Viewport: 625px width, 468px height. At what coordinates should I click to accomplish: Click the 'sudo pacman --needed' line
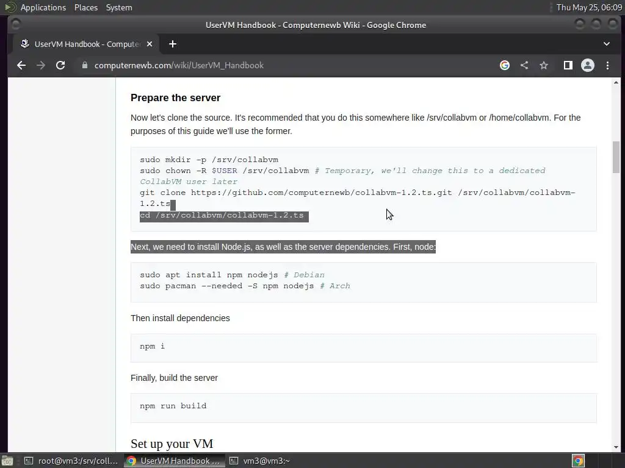245,286
